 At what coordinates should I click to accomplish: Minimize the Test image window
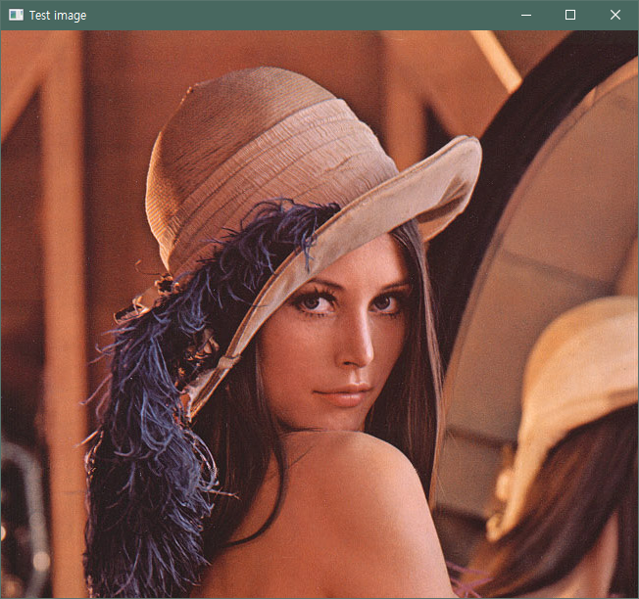[526, 15]
